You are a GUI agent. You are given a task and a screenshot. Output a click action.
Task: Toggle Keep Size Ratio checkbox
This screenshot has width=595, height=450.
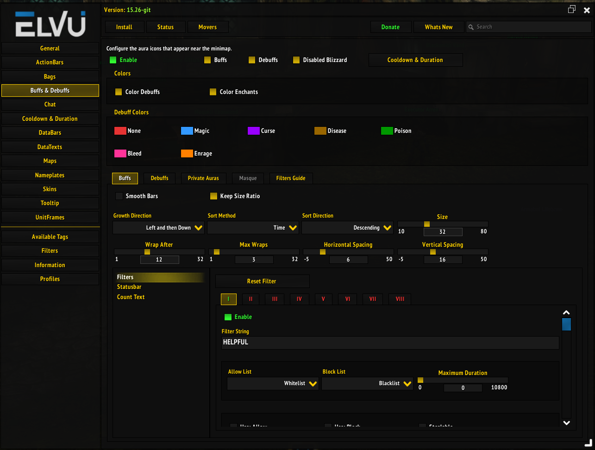pyautogui.click(x=213, y=196)
